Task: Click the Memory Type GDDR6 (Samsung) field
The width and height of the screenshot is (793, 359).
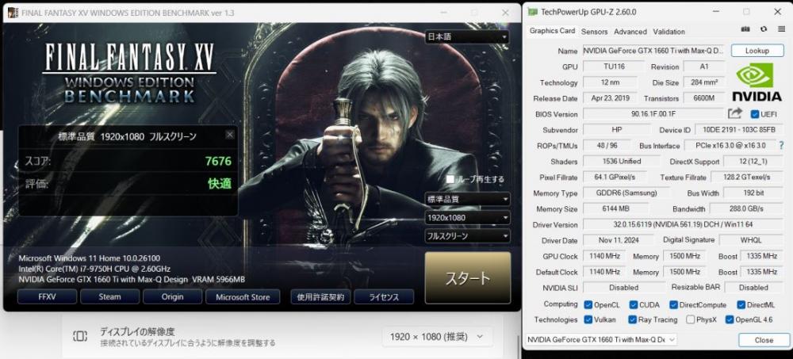Action: (x=626, y=193)
